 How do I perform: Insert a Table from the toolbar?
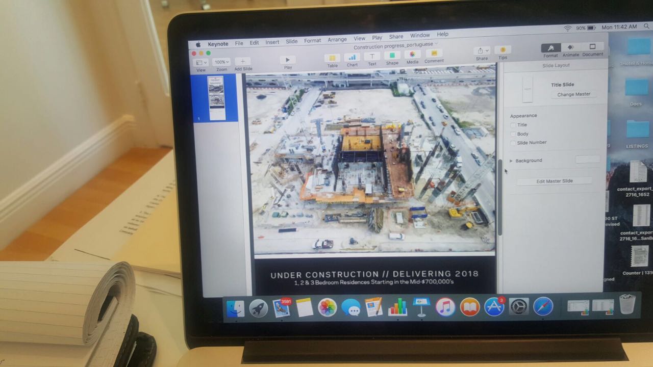(332, 58)
